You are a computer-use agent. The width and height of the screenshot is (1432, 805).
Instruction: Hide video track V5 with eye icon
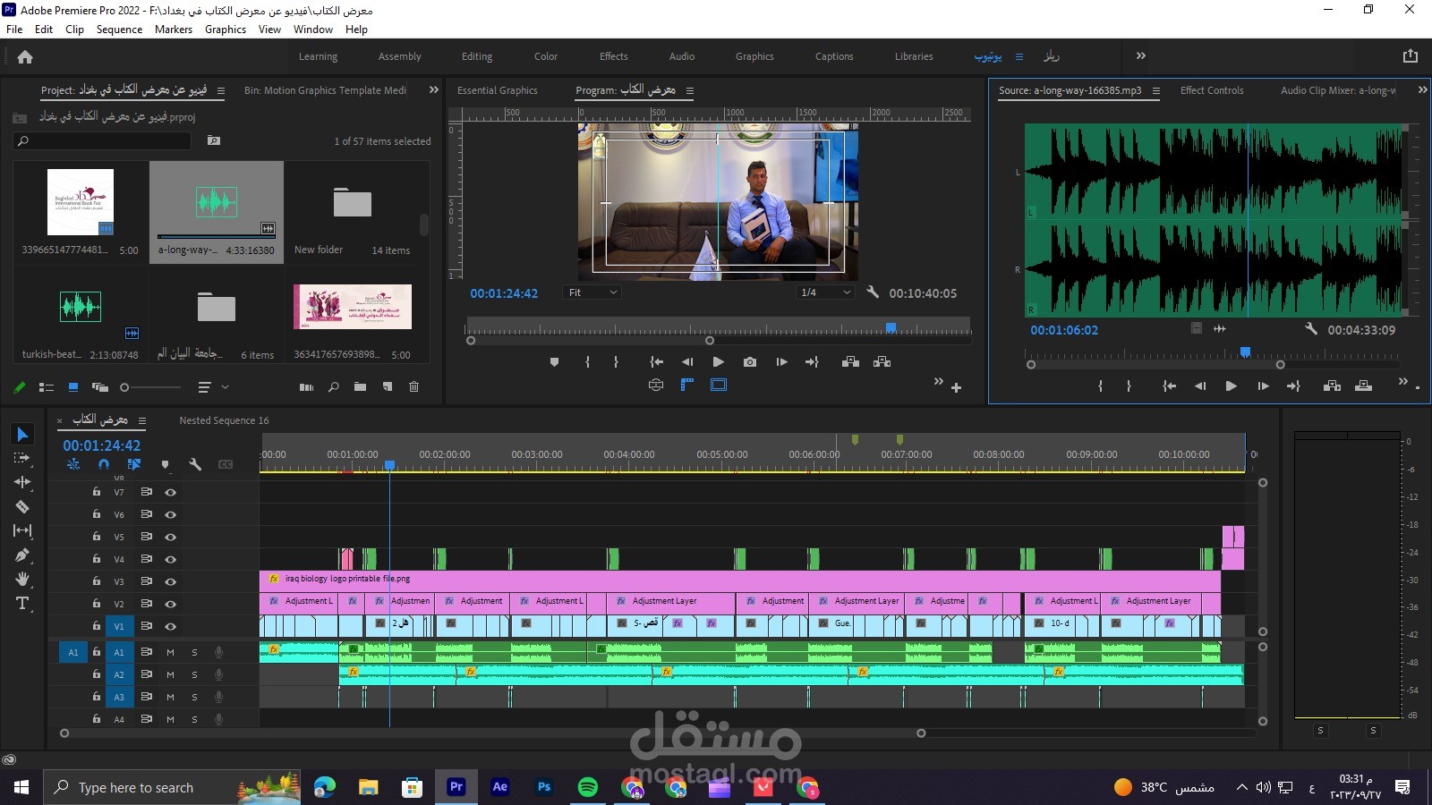[170, 537]
